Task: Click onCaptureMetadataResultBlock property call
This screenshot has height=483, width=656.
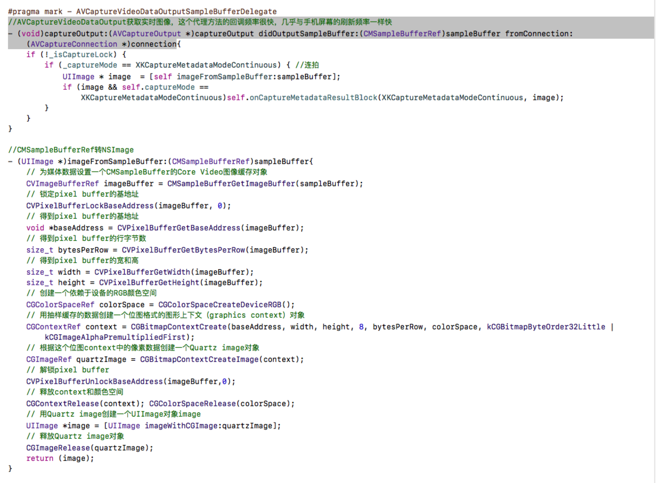Action: (313, 98)
